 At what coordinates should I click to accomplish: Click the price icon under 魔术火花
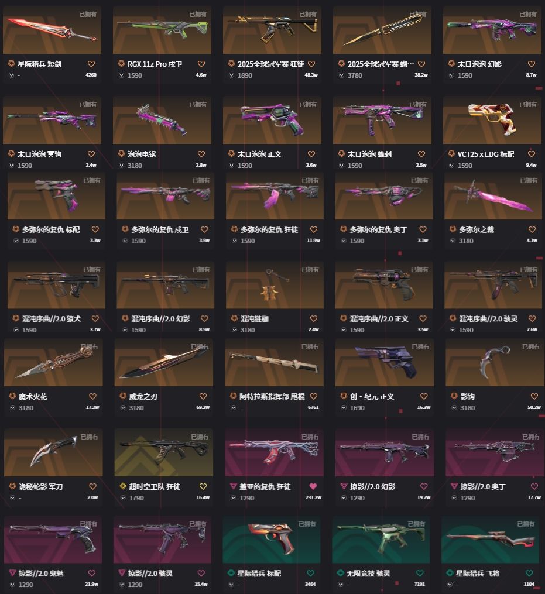click(12, 408)
